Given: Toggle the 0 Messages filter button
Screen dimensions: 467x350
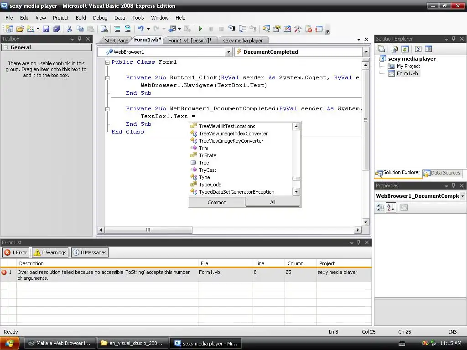Looking at the screenshot, I should pos(90,252).
